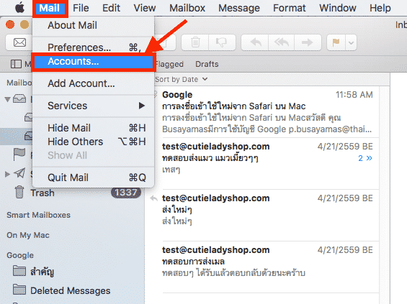Open the Drafts favorites bar button
The image size is (407, 304).
(207, 64)
